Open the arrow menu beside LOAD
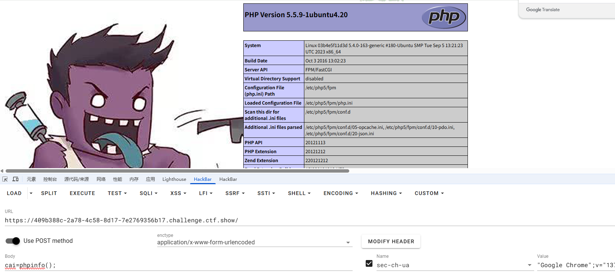 (31, 193)
